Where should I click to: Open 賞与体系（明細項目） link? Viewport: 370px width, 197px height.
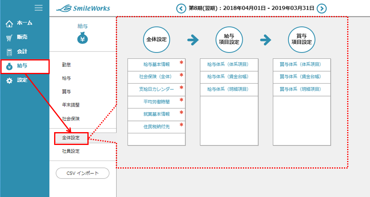pos(301,89)
